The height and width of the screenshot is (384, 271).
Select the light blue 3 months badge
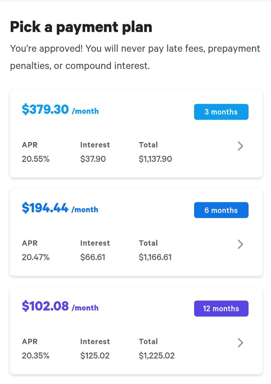221,112
